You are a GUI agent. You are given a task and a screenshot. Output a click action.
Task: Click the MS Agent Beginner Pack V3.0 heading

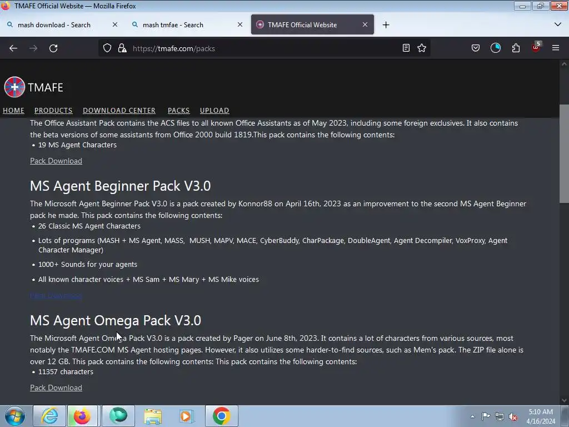(x=120, y=186)
